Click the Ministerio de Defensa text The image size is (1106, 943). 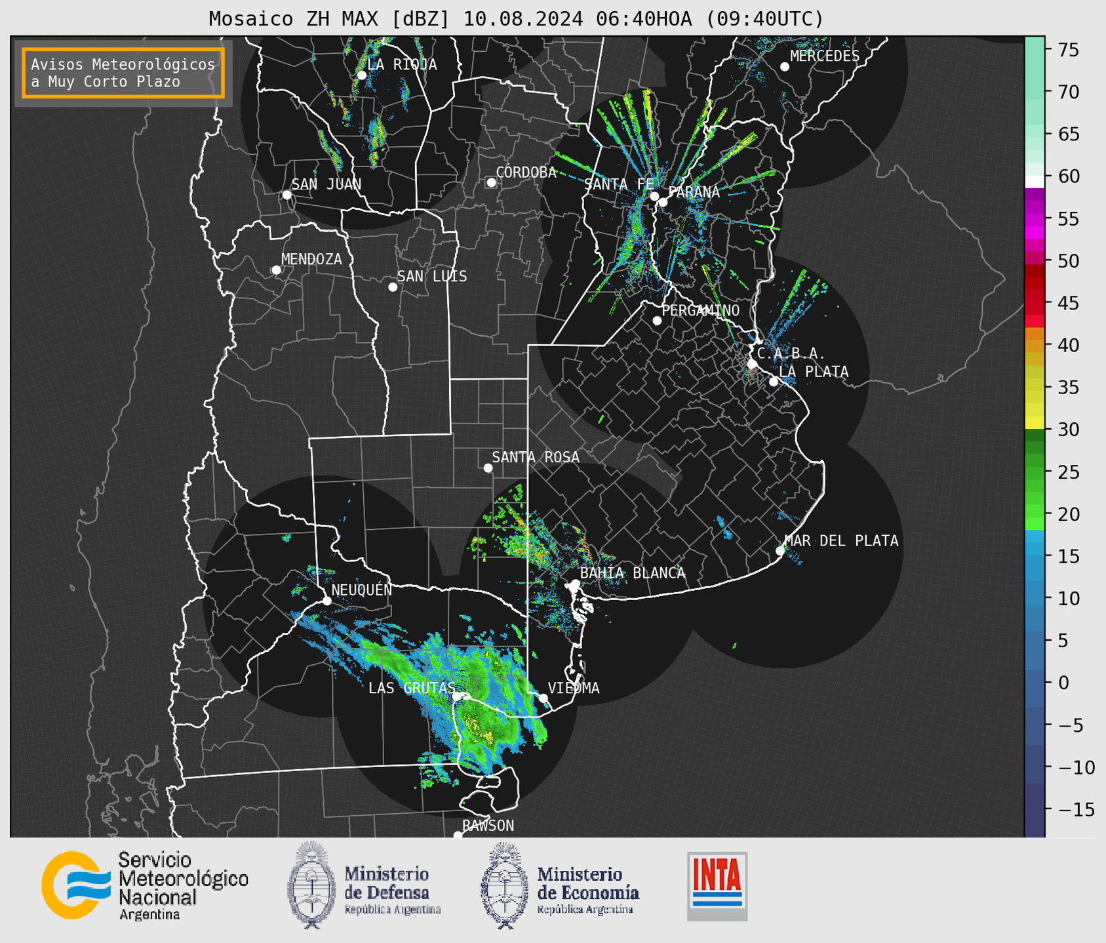[x=393, y=890]
